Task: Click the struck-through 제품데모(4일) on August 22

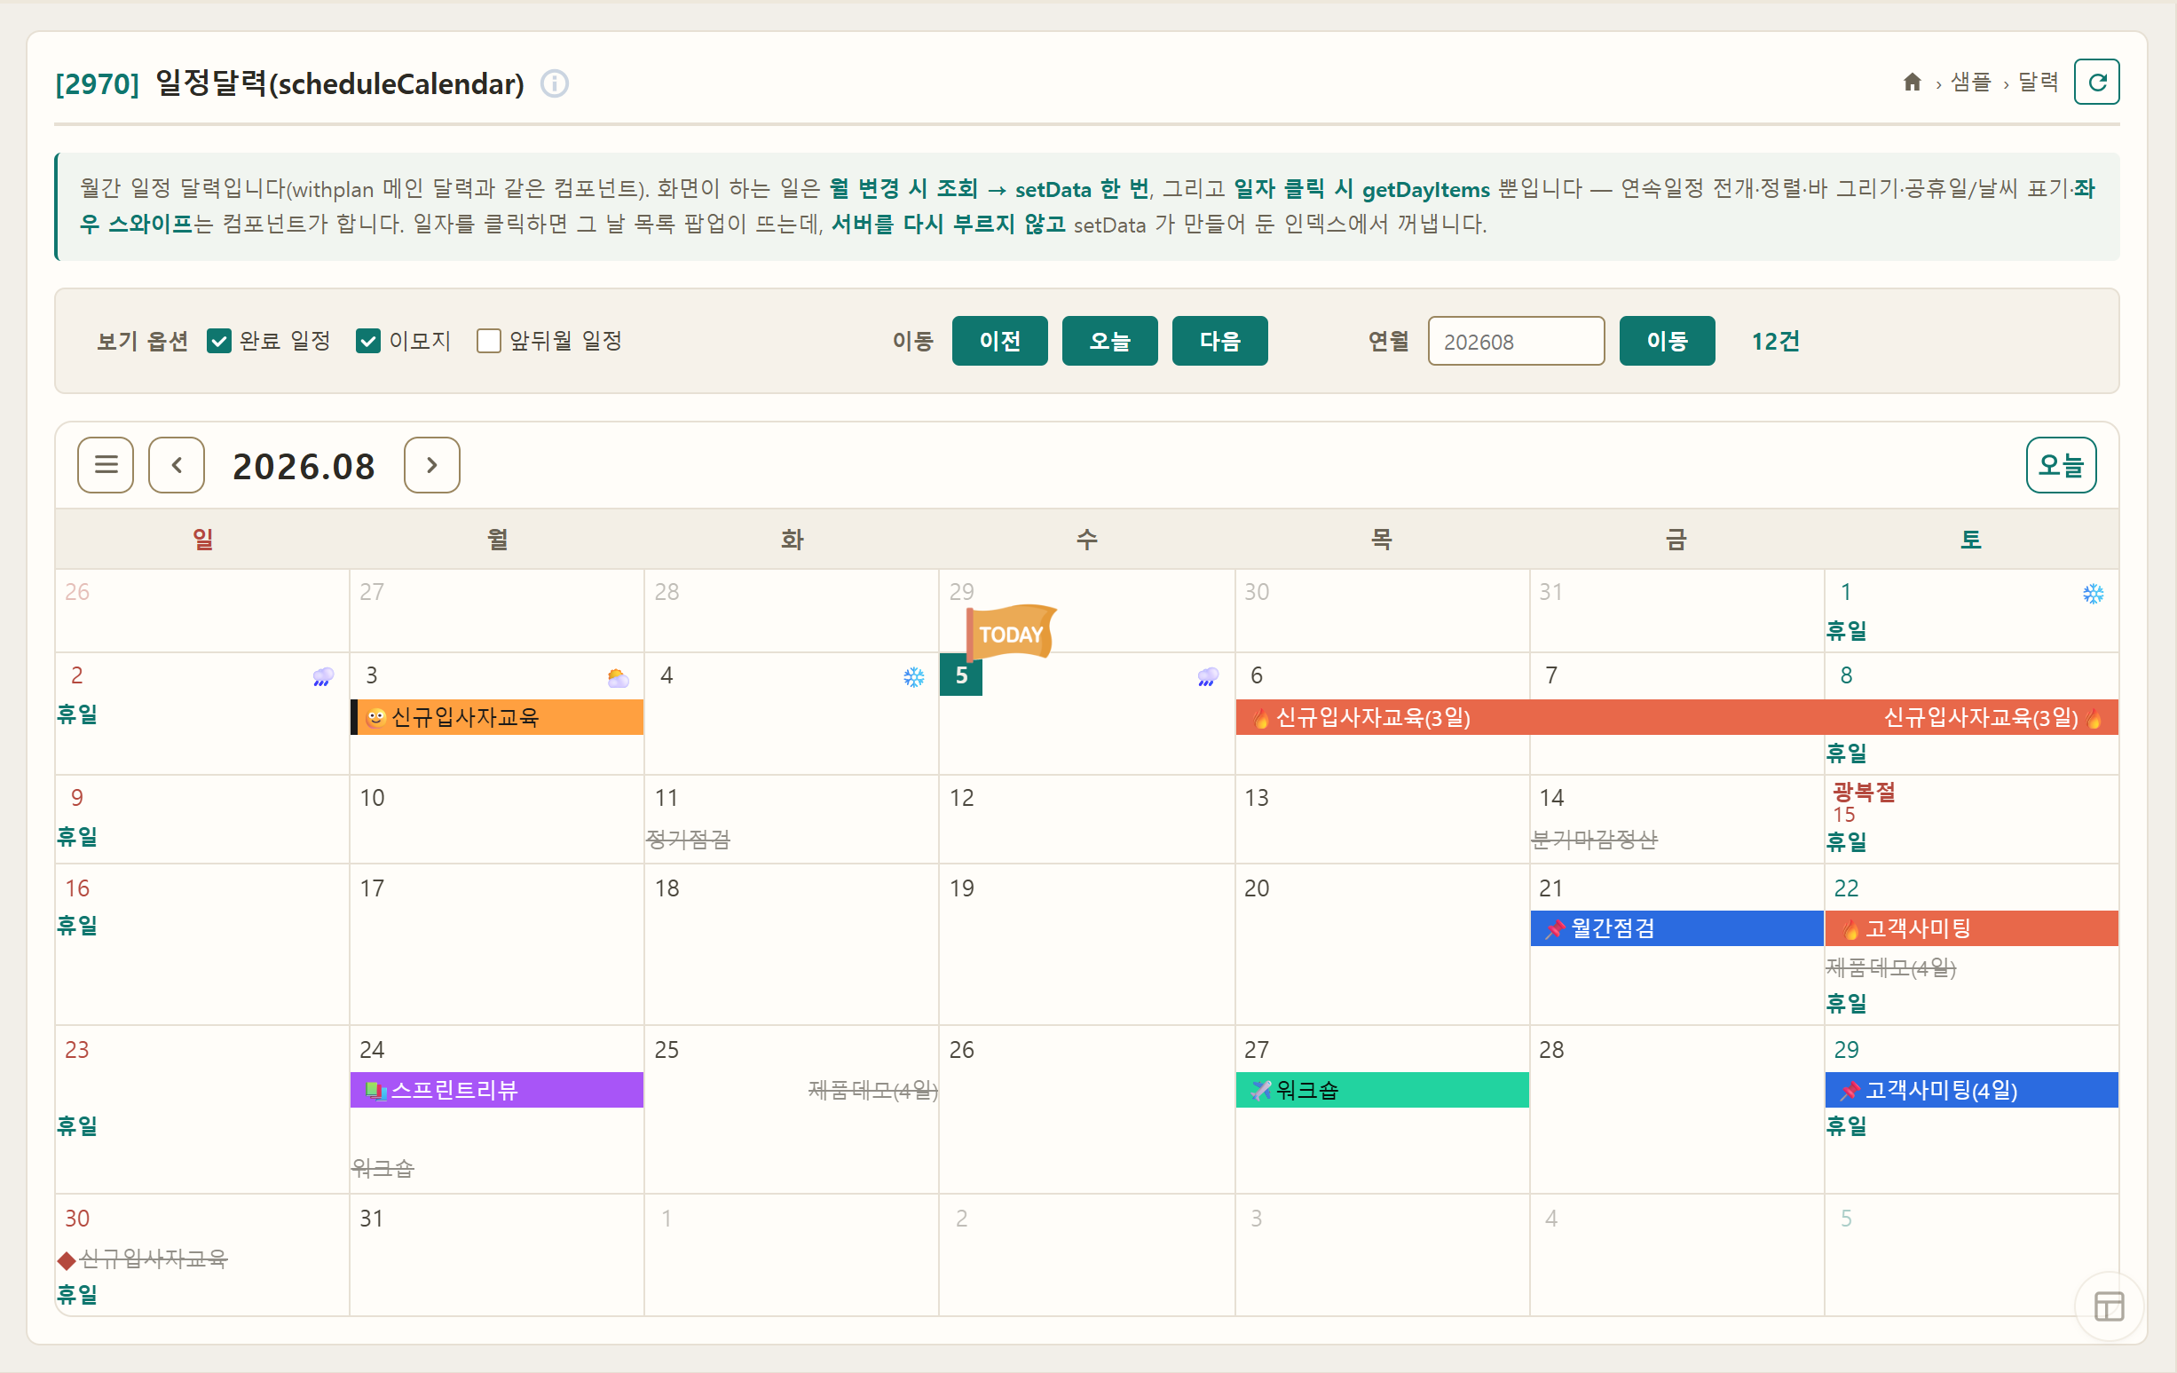Action: 1890,968
